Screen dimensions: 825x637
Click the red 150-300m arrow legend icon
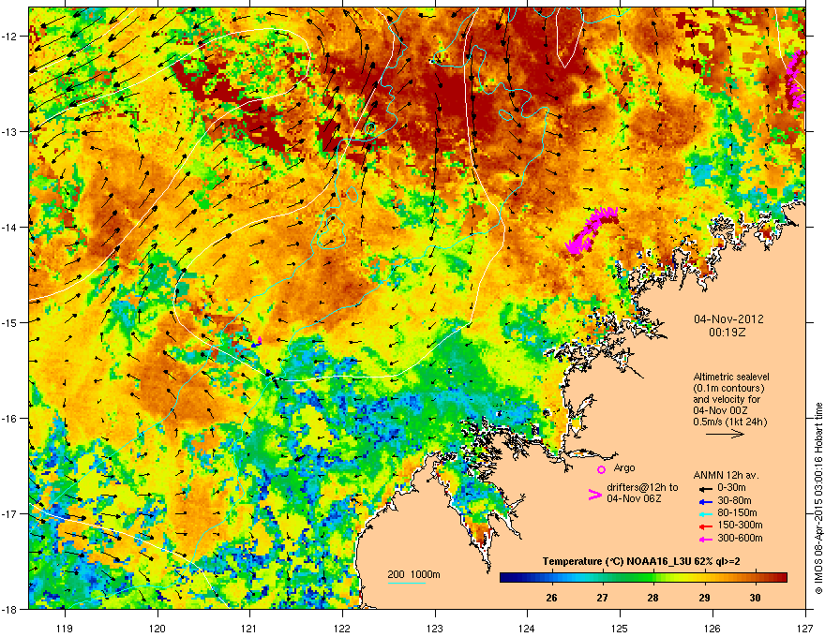(x=704, y=526)
